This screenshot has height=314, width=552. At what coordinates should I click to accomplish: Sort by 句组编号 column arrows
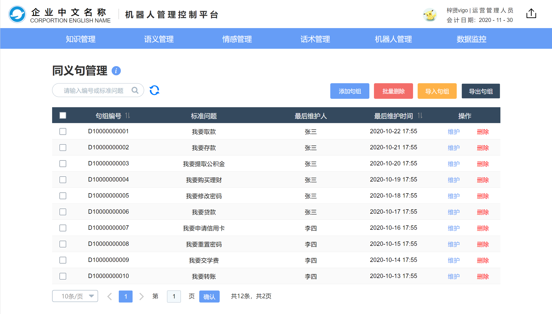127,116
